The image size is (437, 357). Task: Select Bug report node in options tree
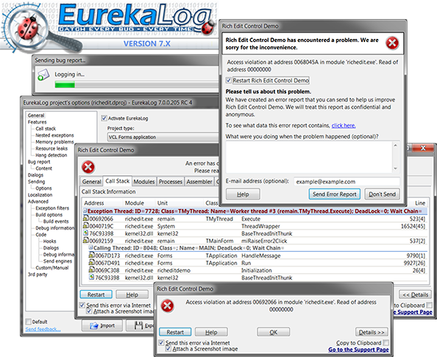39,162
